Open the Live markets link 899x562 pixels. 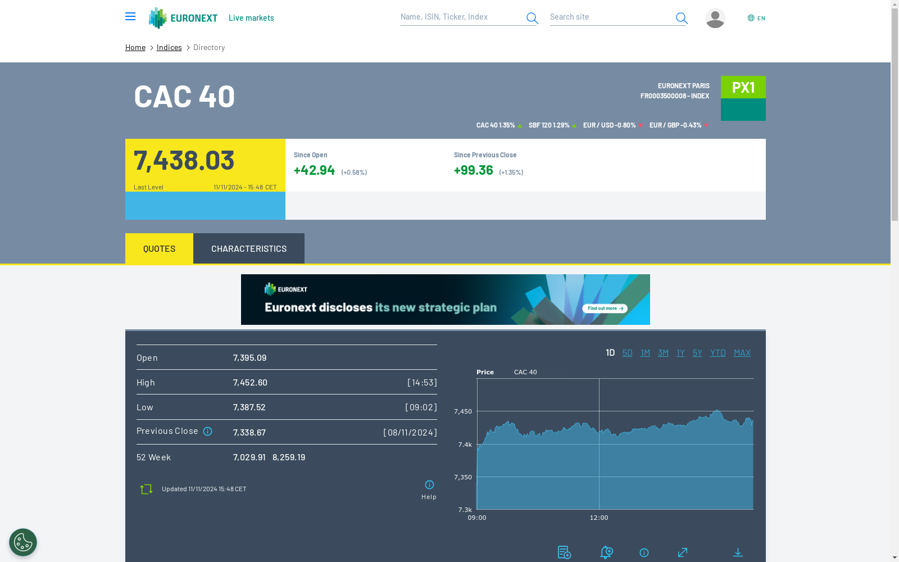pos(251,18)
